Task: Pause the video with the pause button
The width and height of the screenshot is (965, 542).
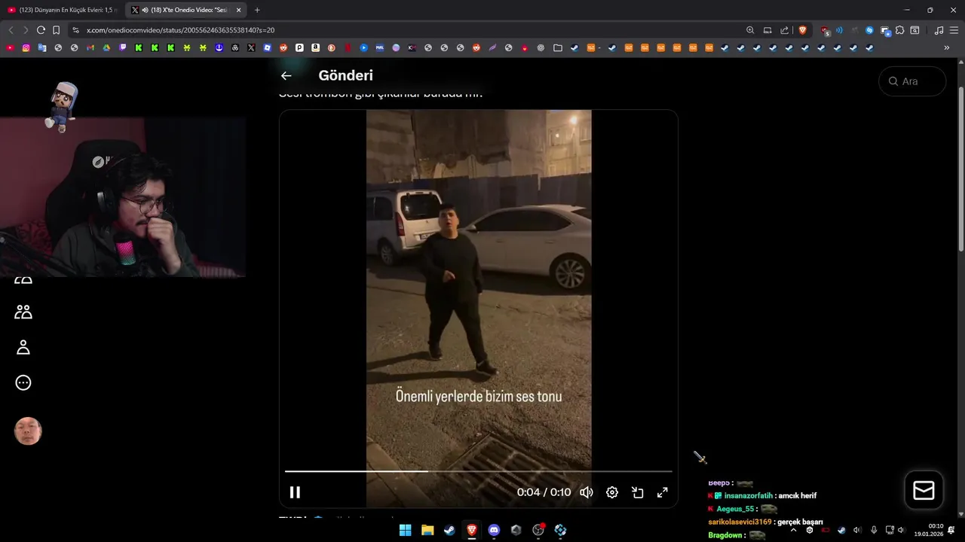Action: (295, 492)
